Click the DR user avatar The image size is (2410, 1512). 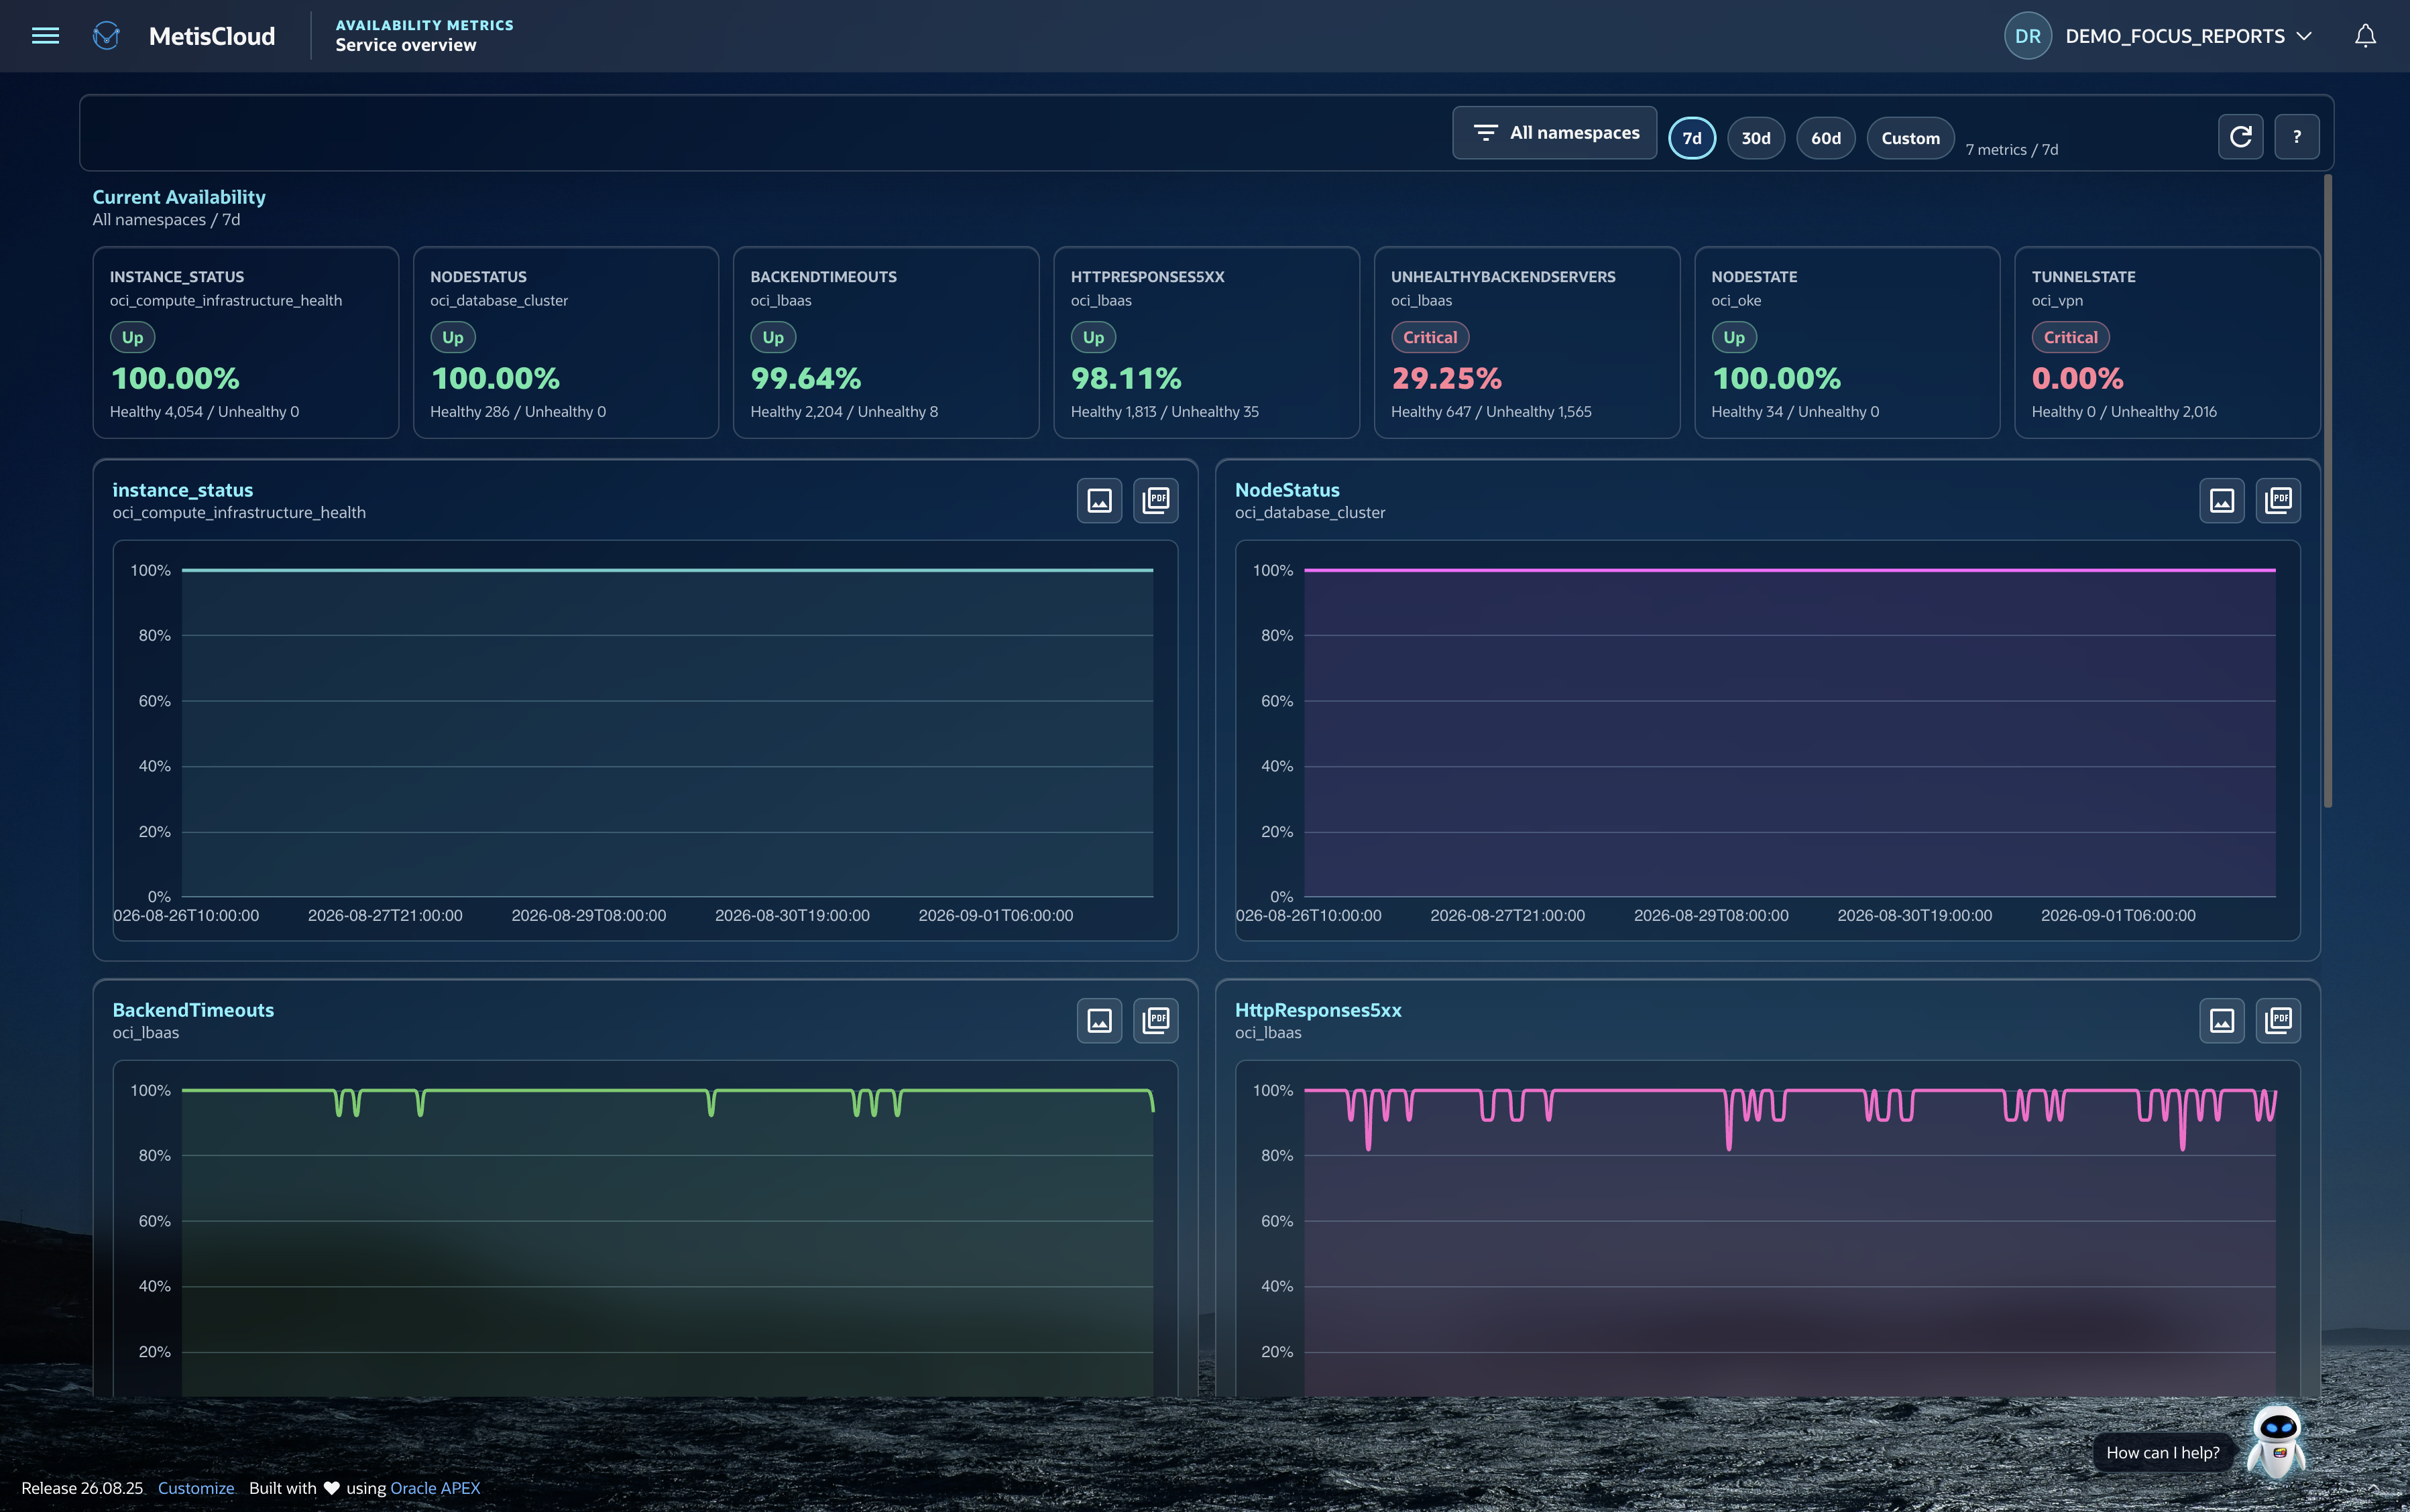2027,36
